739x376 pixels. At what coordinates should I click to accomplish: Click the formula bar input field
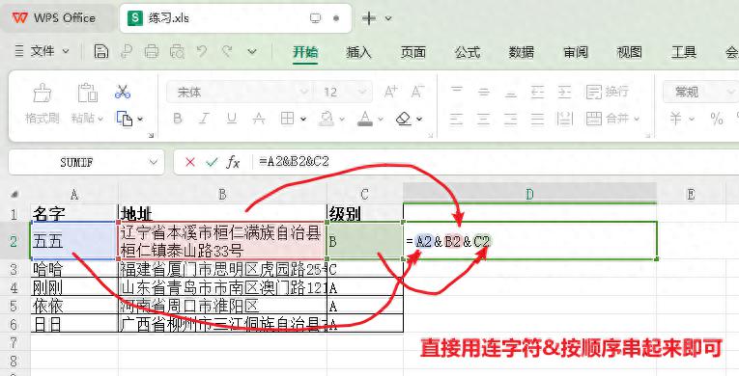click(497, 162)
